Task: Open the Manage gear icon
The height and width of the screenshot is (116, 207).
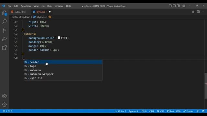Action: [x=4, y=105]
